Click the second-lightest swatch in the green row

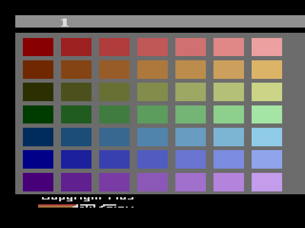tap(229, 114)
